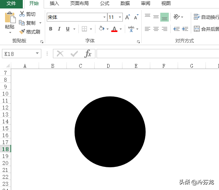219x190 pixels.
Task: Open the font size dropdown
Action: click(x=120, y=17)
